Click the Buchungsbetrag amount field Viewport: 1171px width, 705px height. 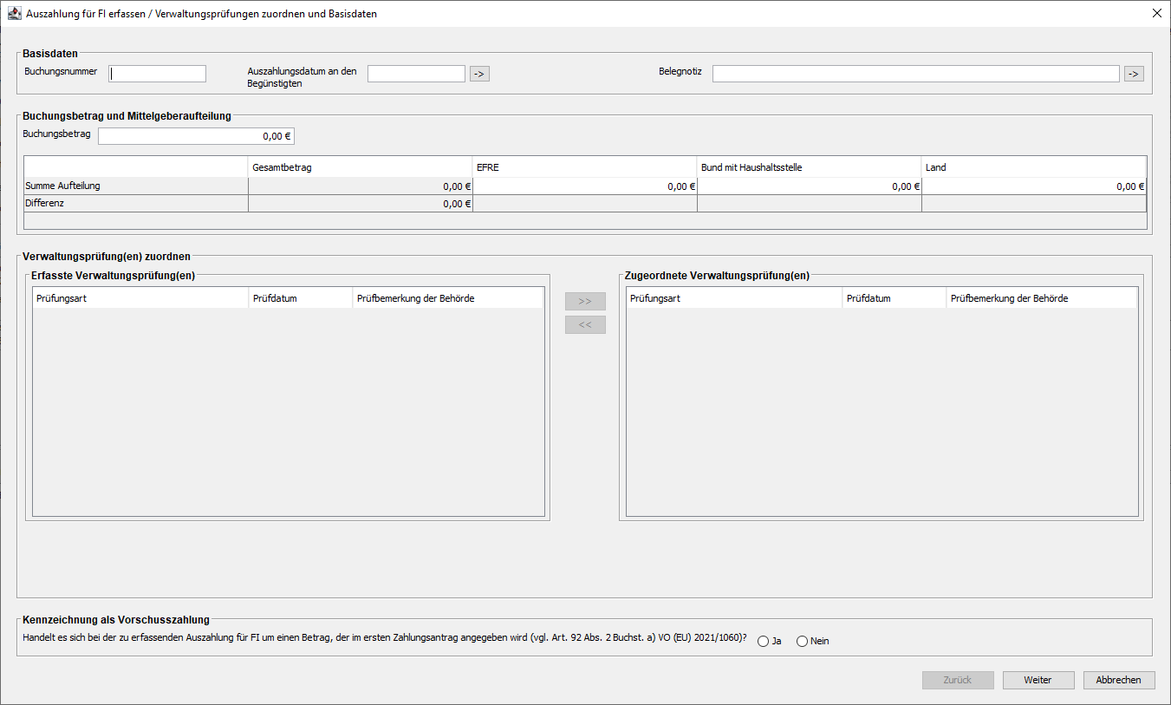pos(197,136)
